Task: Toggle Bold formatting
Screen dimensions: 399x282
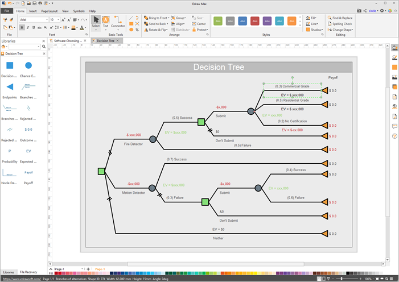Action: [x=22, y=27]
